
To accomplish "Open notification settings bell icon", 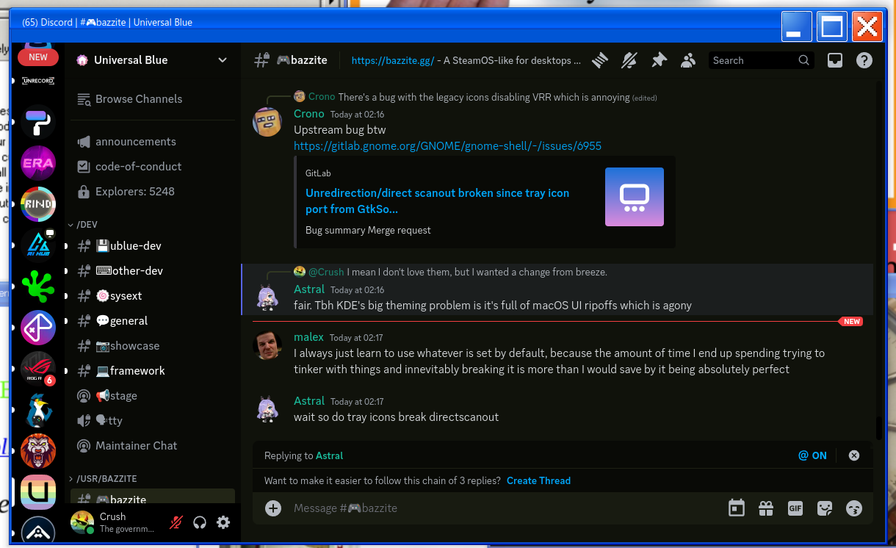I will 629,60.
